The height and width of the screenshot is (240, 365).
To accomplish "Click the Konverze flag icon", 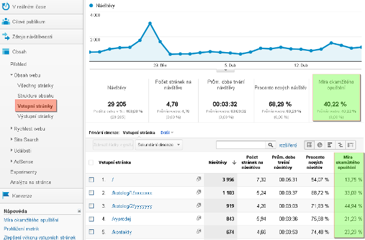I will tap(5, 195).
